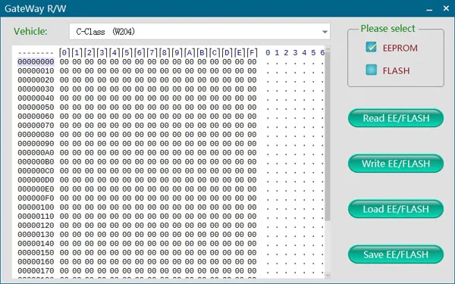The image size is (455, 284).
Task: Select address row 00000090
Action: (x=36, y=143)
